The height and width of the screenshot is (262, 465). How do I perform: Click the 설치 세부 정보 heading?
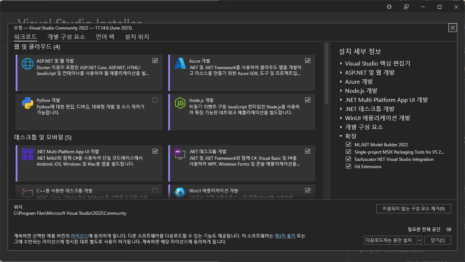(x=360, y=51)
